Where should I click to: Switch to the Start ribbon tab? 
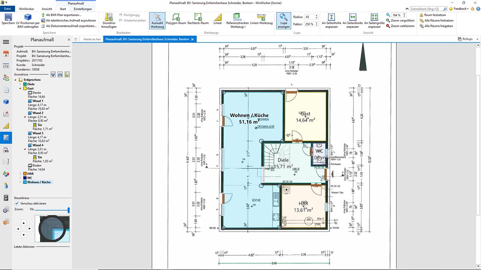(x=63, y=9)
